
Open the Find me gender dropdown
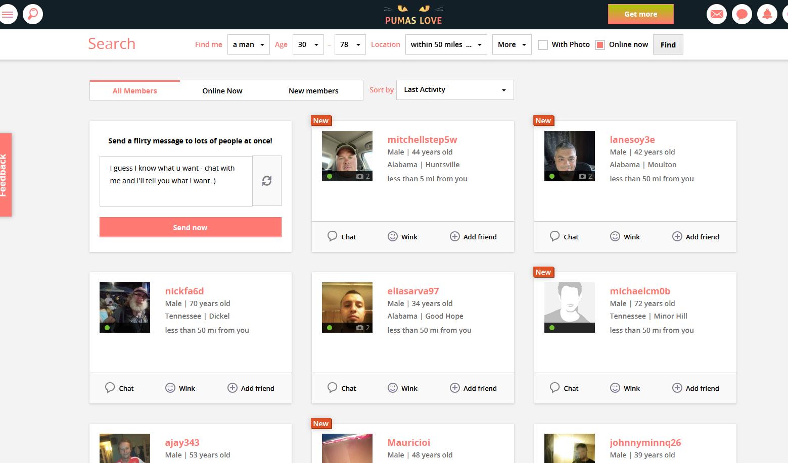pyautogui.click(x=248, y=44)
